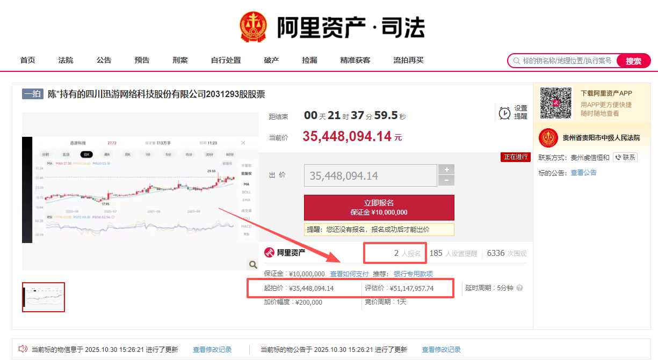Viewport: 658px width, 360px height.
Task: Open the 捡漏 nav item
Action: (x=310, y=60)
